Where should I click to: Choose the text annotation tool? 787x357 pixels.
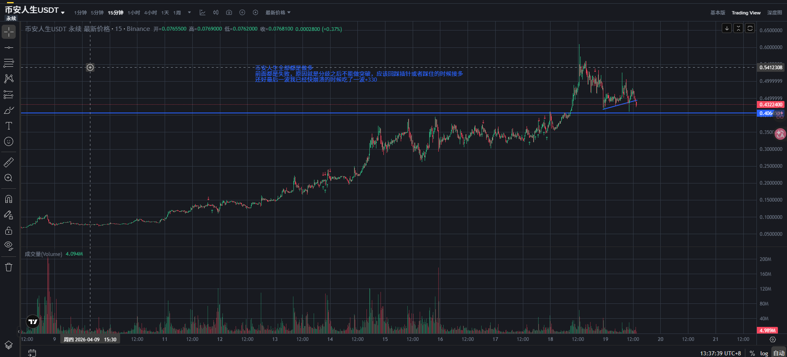tap(8, 126)
